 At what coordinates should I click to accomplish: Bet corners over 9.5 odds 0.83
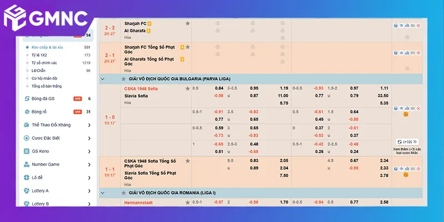tap(254, 160)
